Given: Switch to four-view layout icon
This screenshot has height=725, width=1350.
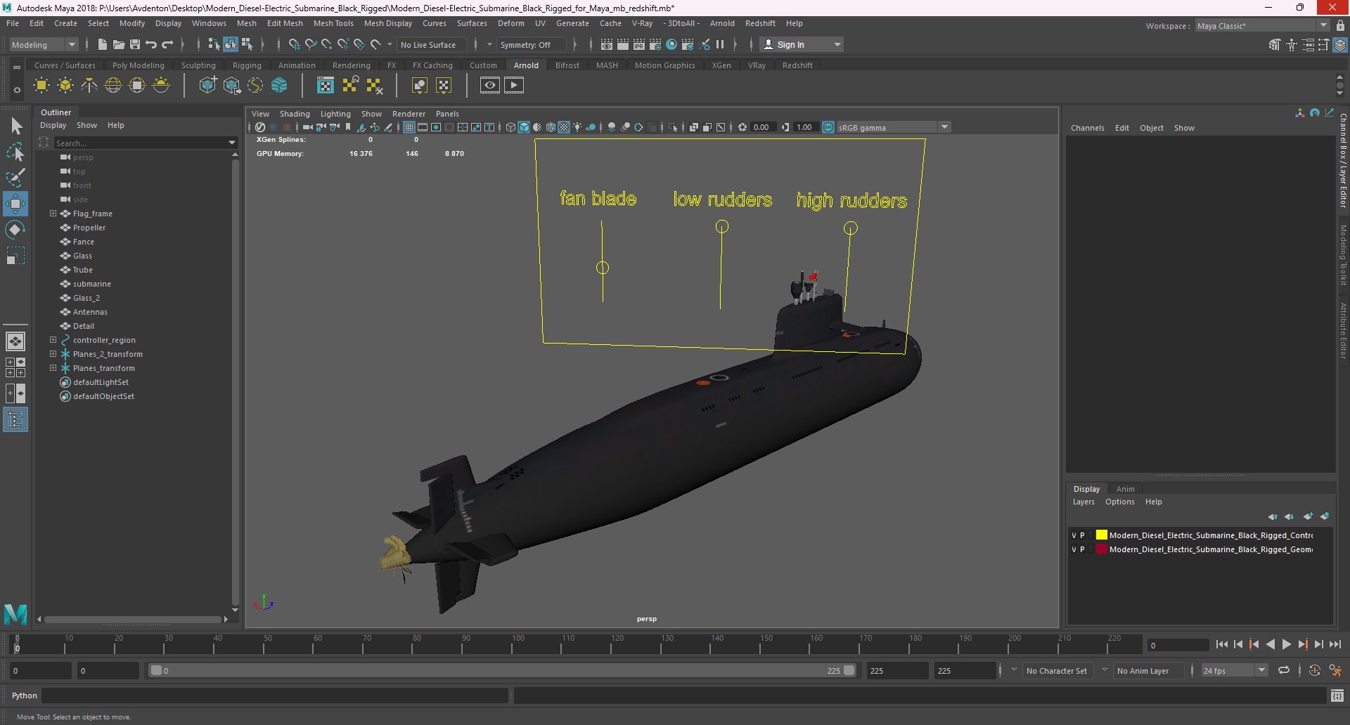Looking at the screenshot, I should pos(15,367).
